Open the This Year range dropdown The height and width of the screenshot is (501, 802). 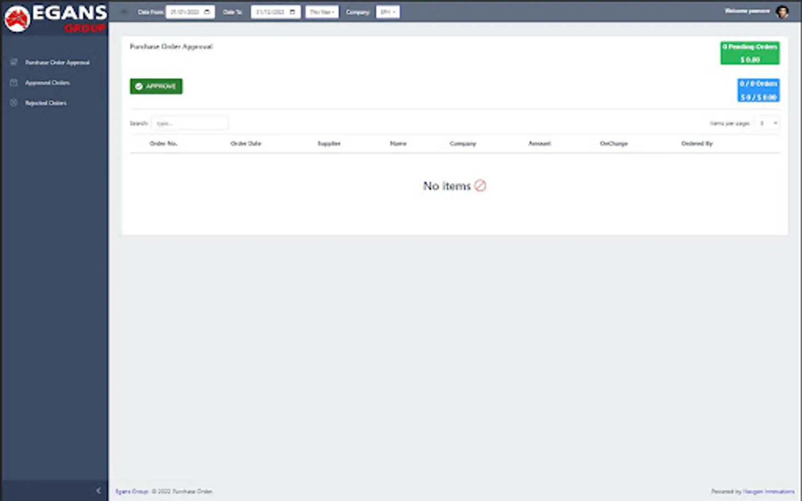(322, 12)
